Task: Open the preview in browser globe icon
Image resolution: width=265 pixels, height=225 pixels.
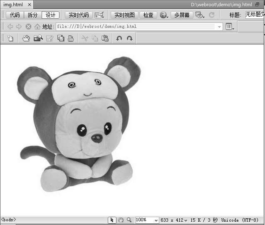Action: (163, 15)
